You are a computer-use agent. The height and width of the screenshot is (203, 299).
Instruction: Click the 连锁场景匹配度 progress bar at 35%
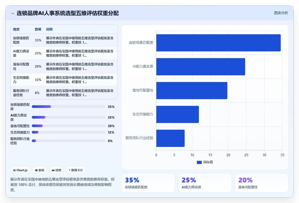(69, 107)
